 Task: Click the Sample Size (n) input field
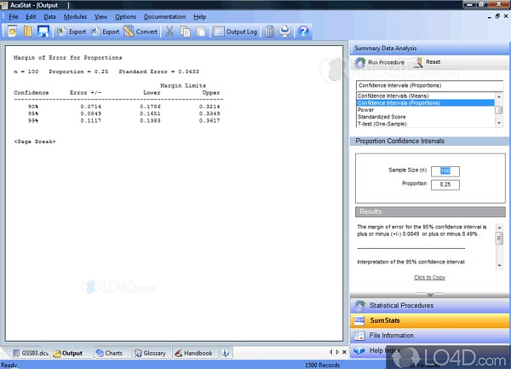450,170
